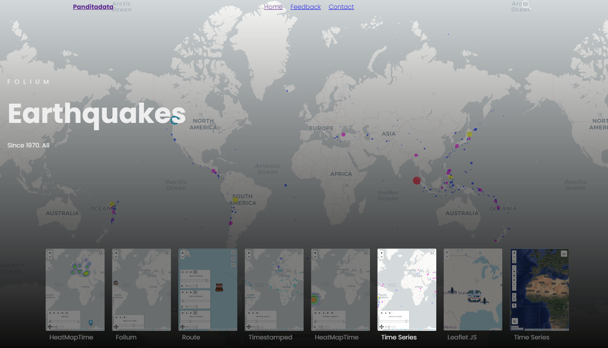
Task: Zoom in on the Folium thumbnail map
Action: pos(116,253)
